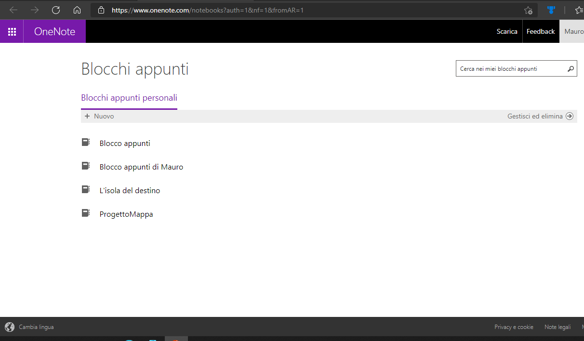Go to the browser home icon
This screenshot has height=341, width=584.
pyautogui.click(x=77, y=10)
